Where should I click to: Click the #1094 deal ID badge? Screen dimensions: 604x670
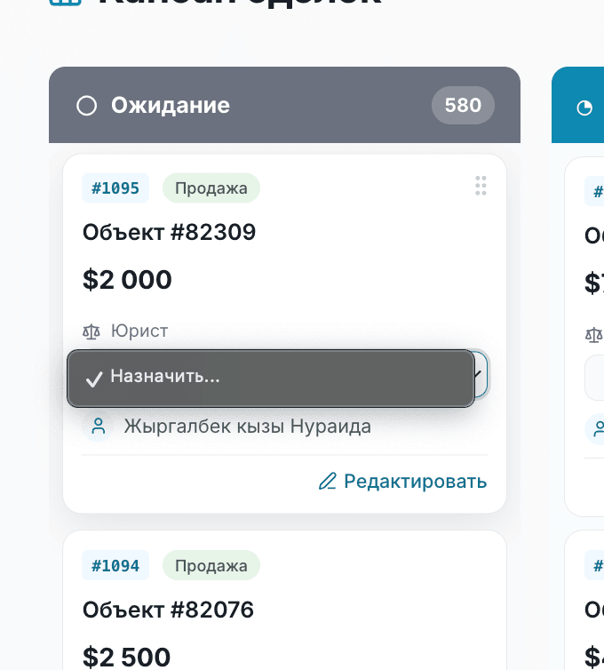pyautogui.click(x=115, y=566)
